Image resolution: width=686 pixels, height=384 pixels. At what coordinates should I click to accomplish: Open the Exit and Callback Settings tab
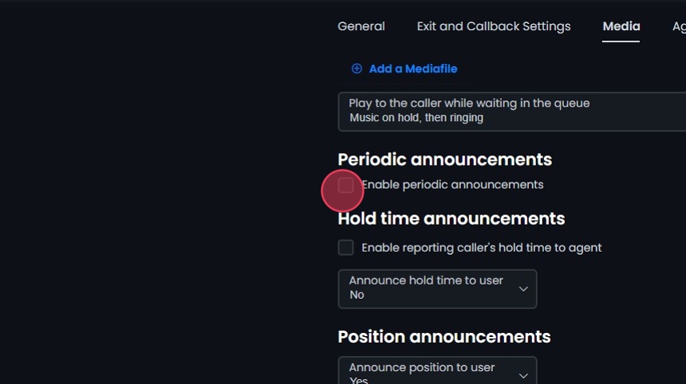pos(493,26)
